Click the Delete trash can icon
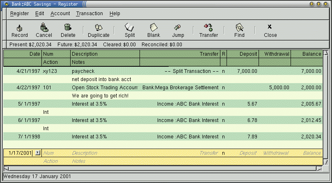 point(68,28)
